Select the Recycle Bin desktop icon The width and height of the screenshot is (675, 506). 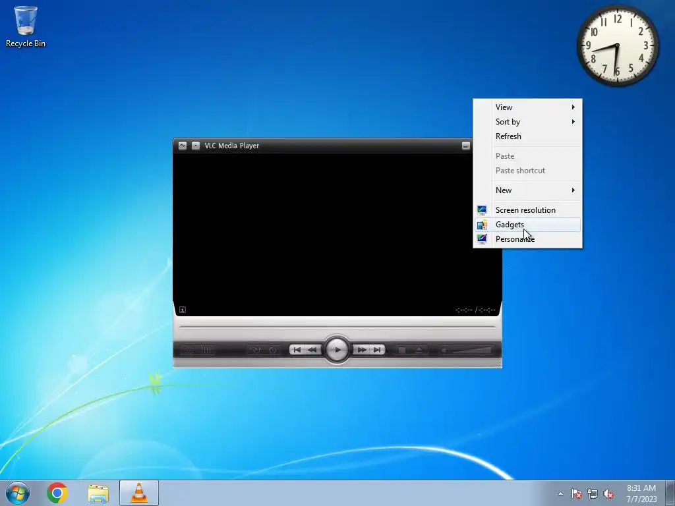click(26, 26)
